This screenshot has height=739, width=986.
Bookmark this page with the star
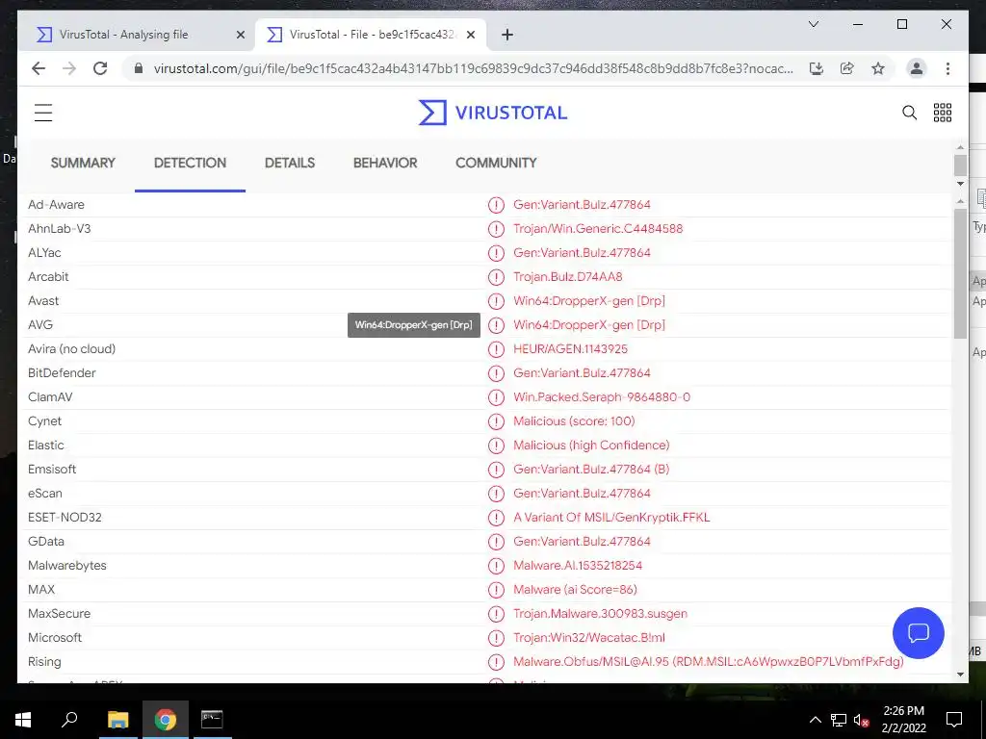click(878, 68)
